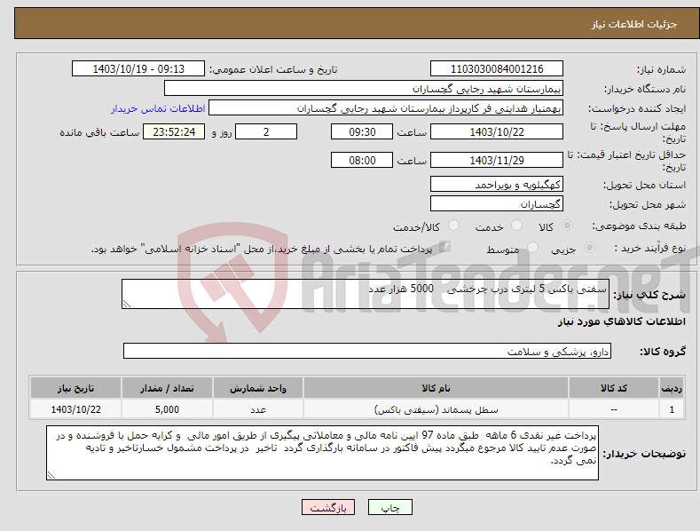
Task: Click the طبقه بندی موضوعی label
Action: pyautogui.click(x=639, y=226)
